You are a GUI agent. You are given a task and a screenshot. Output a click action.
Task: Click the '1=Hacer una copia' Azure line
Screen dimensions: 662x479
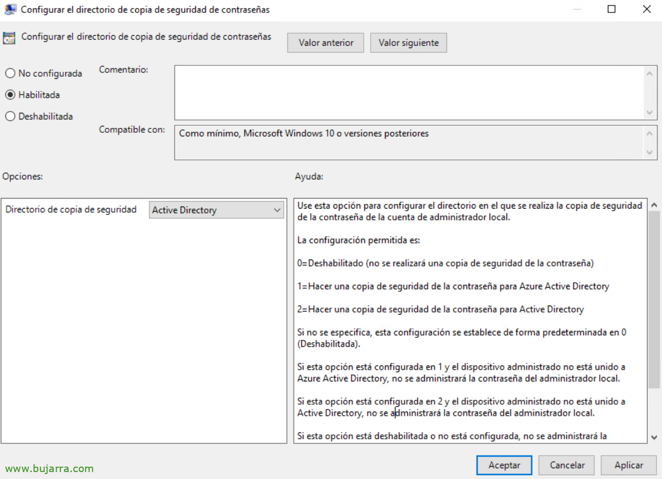point(453,286)
